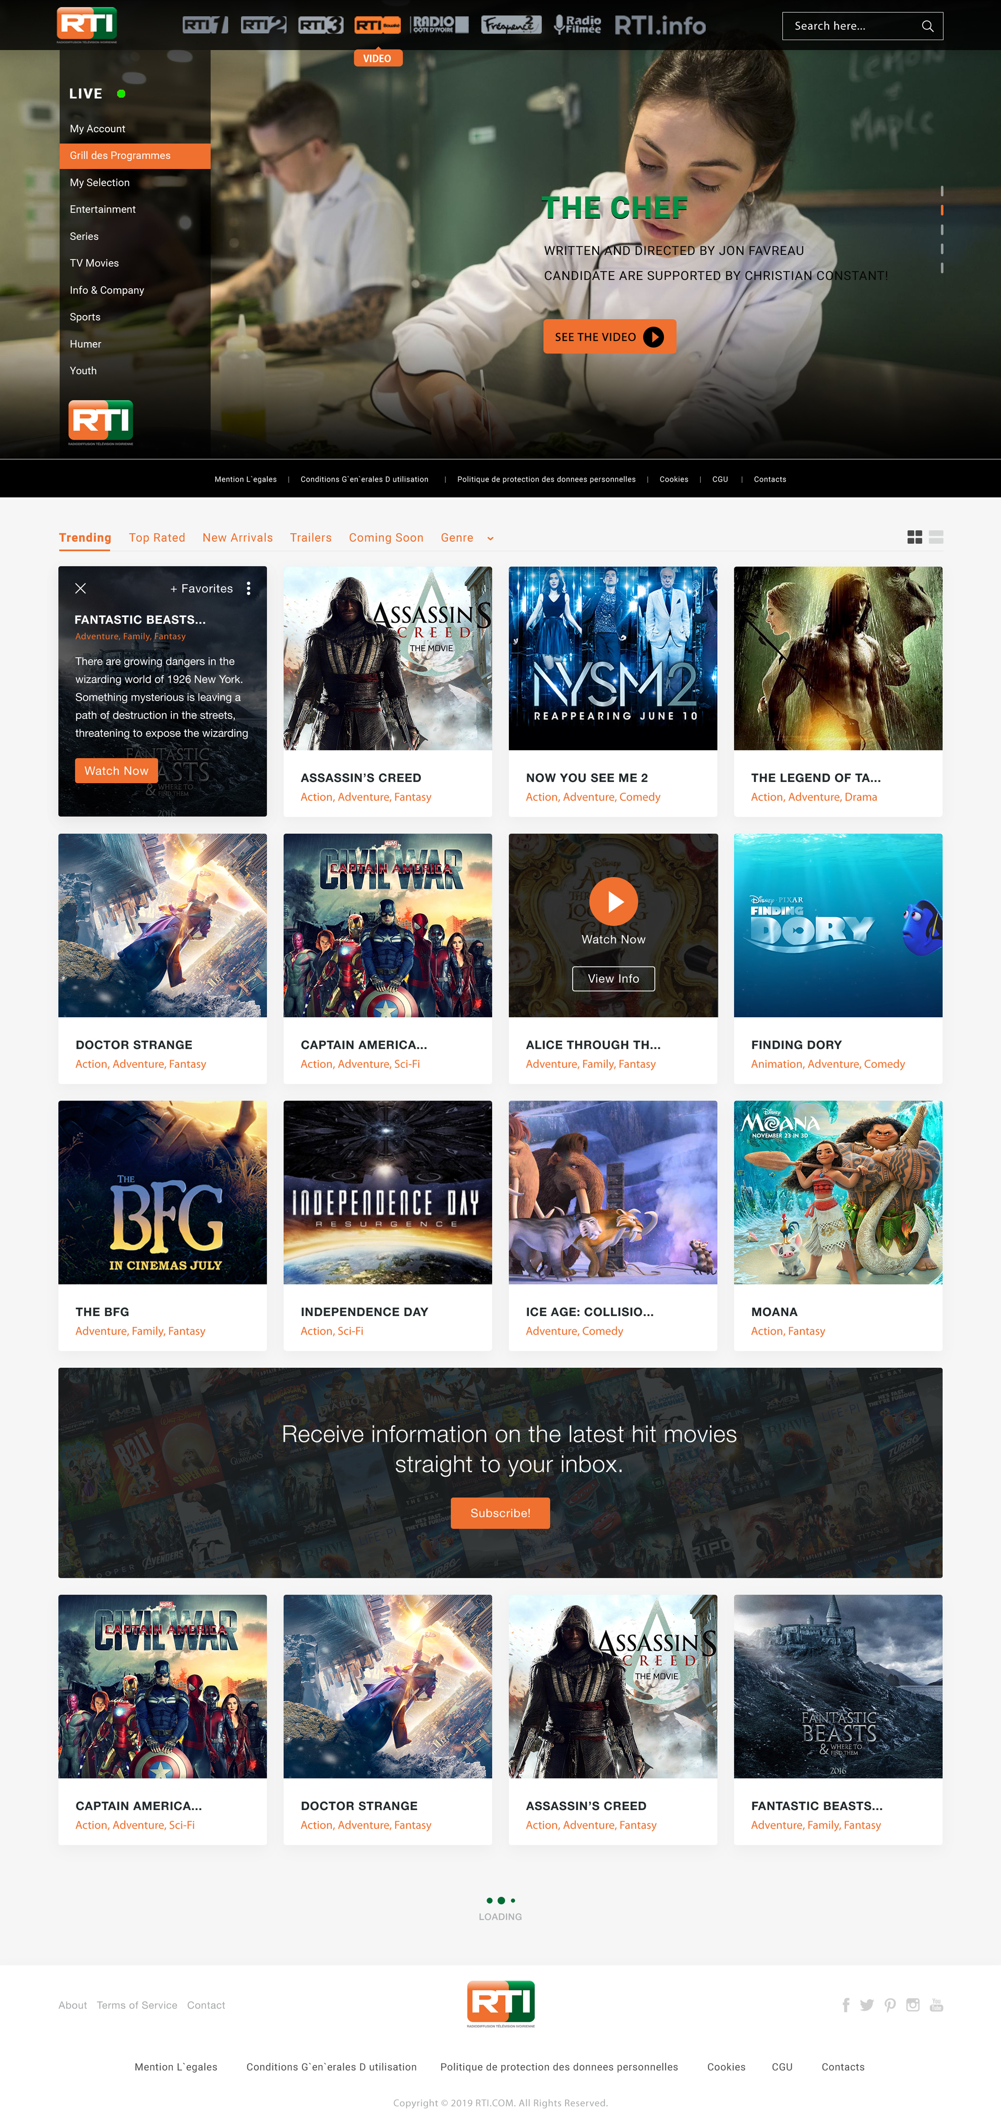Viewport: 1001px width, 2128px height.
Task: Switch to list view layout icon
Action: [x=936, y=537]
